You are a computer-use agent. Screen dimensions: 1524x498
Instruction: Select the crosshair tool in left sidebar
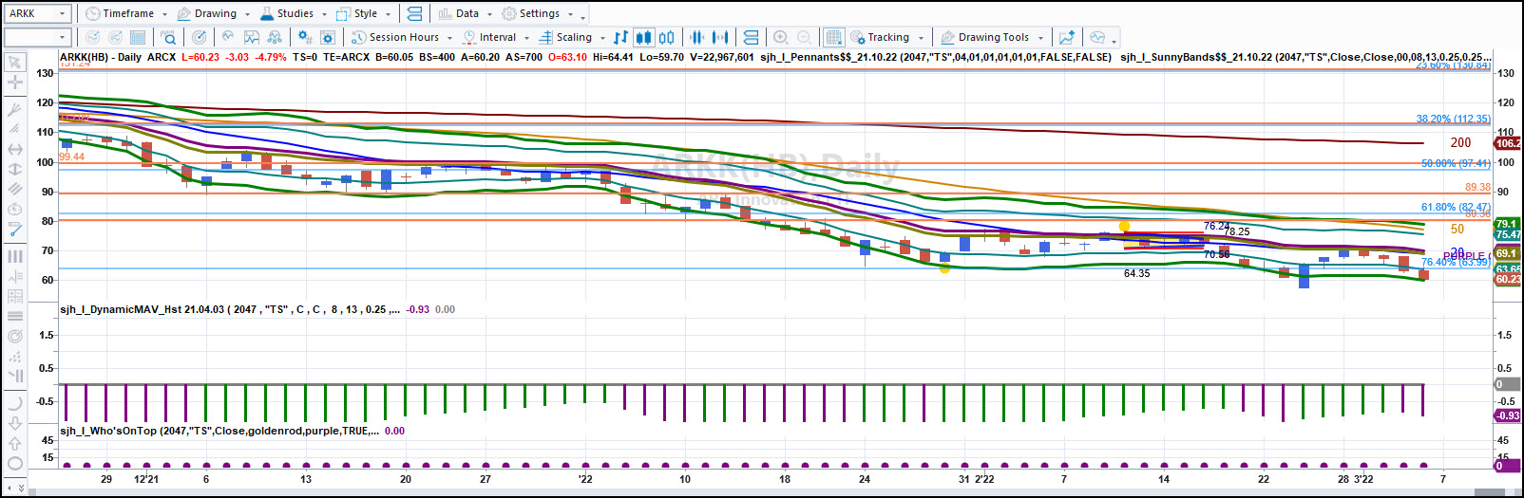click(15, 83)
